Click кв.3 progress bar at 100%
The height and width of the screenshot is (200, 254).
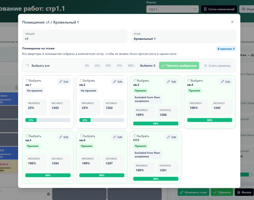pyautogui.click(x=156, y=123)
